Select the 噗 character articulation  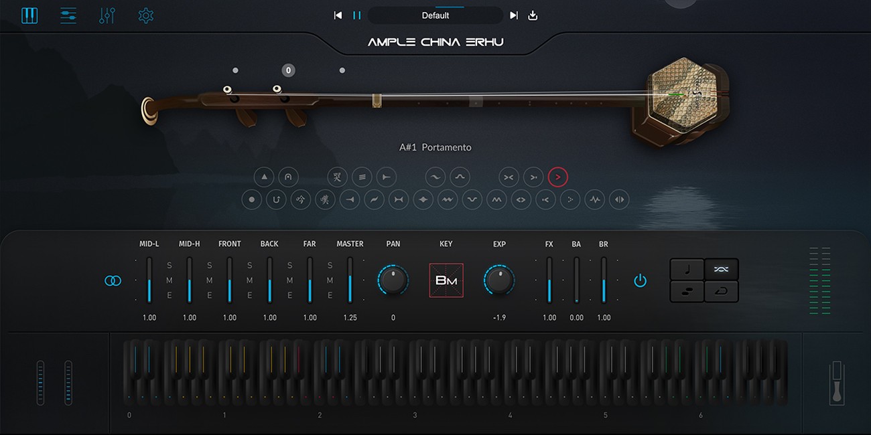(325, 199)
